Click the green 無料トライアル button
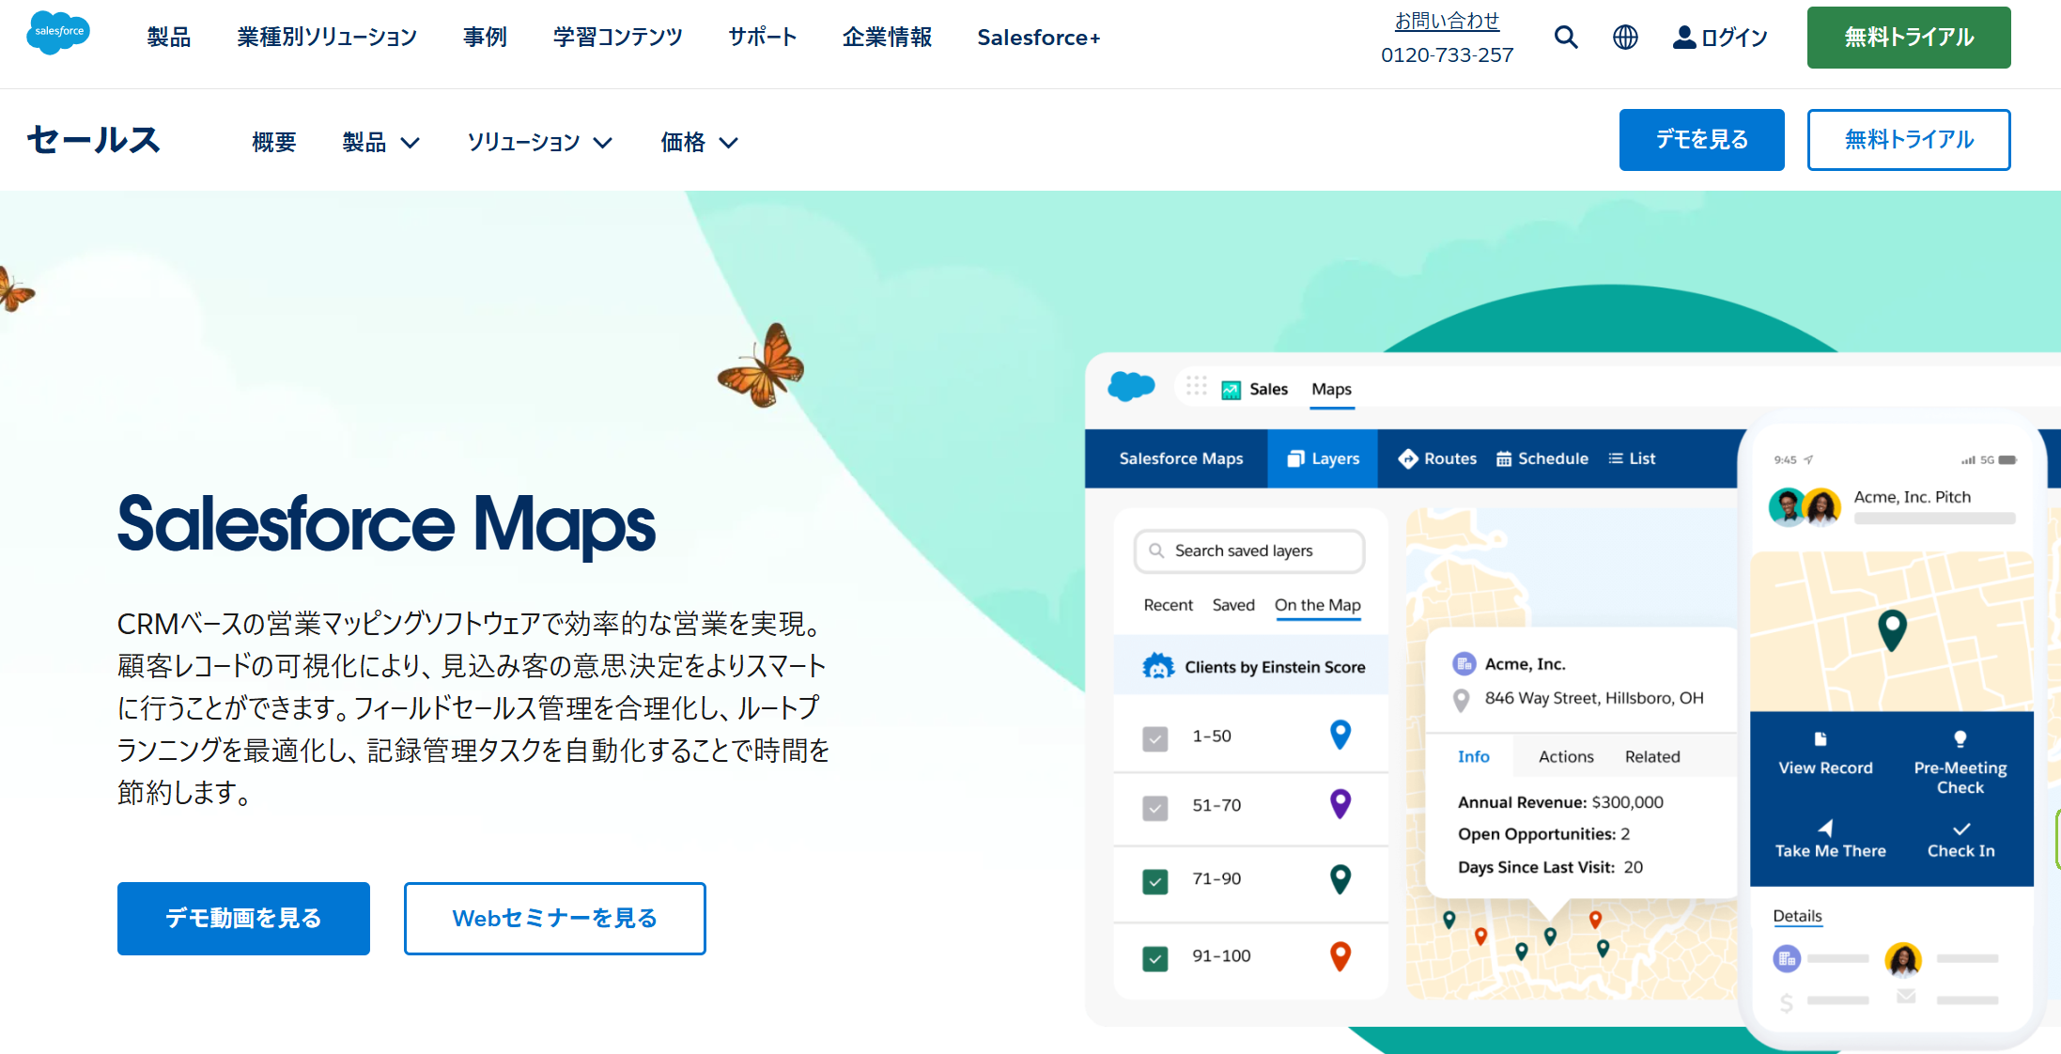2061x1054 pixels. pyautogui.click(x=1909, y=38)
